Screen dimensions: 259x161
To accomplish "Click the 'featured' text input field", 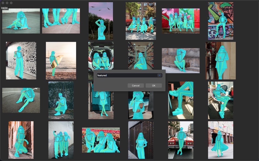I will [127, 75].
